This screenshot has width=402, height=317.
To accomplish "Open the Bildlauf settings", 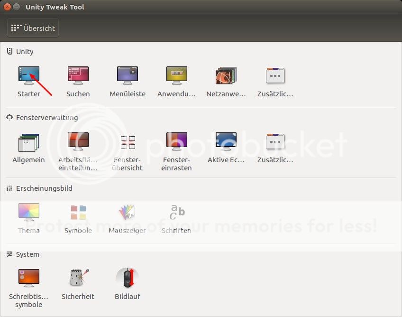I will (127, 279).
